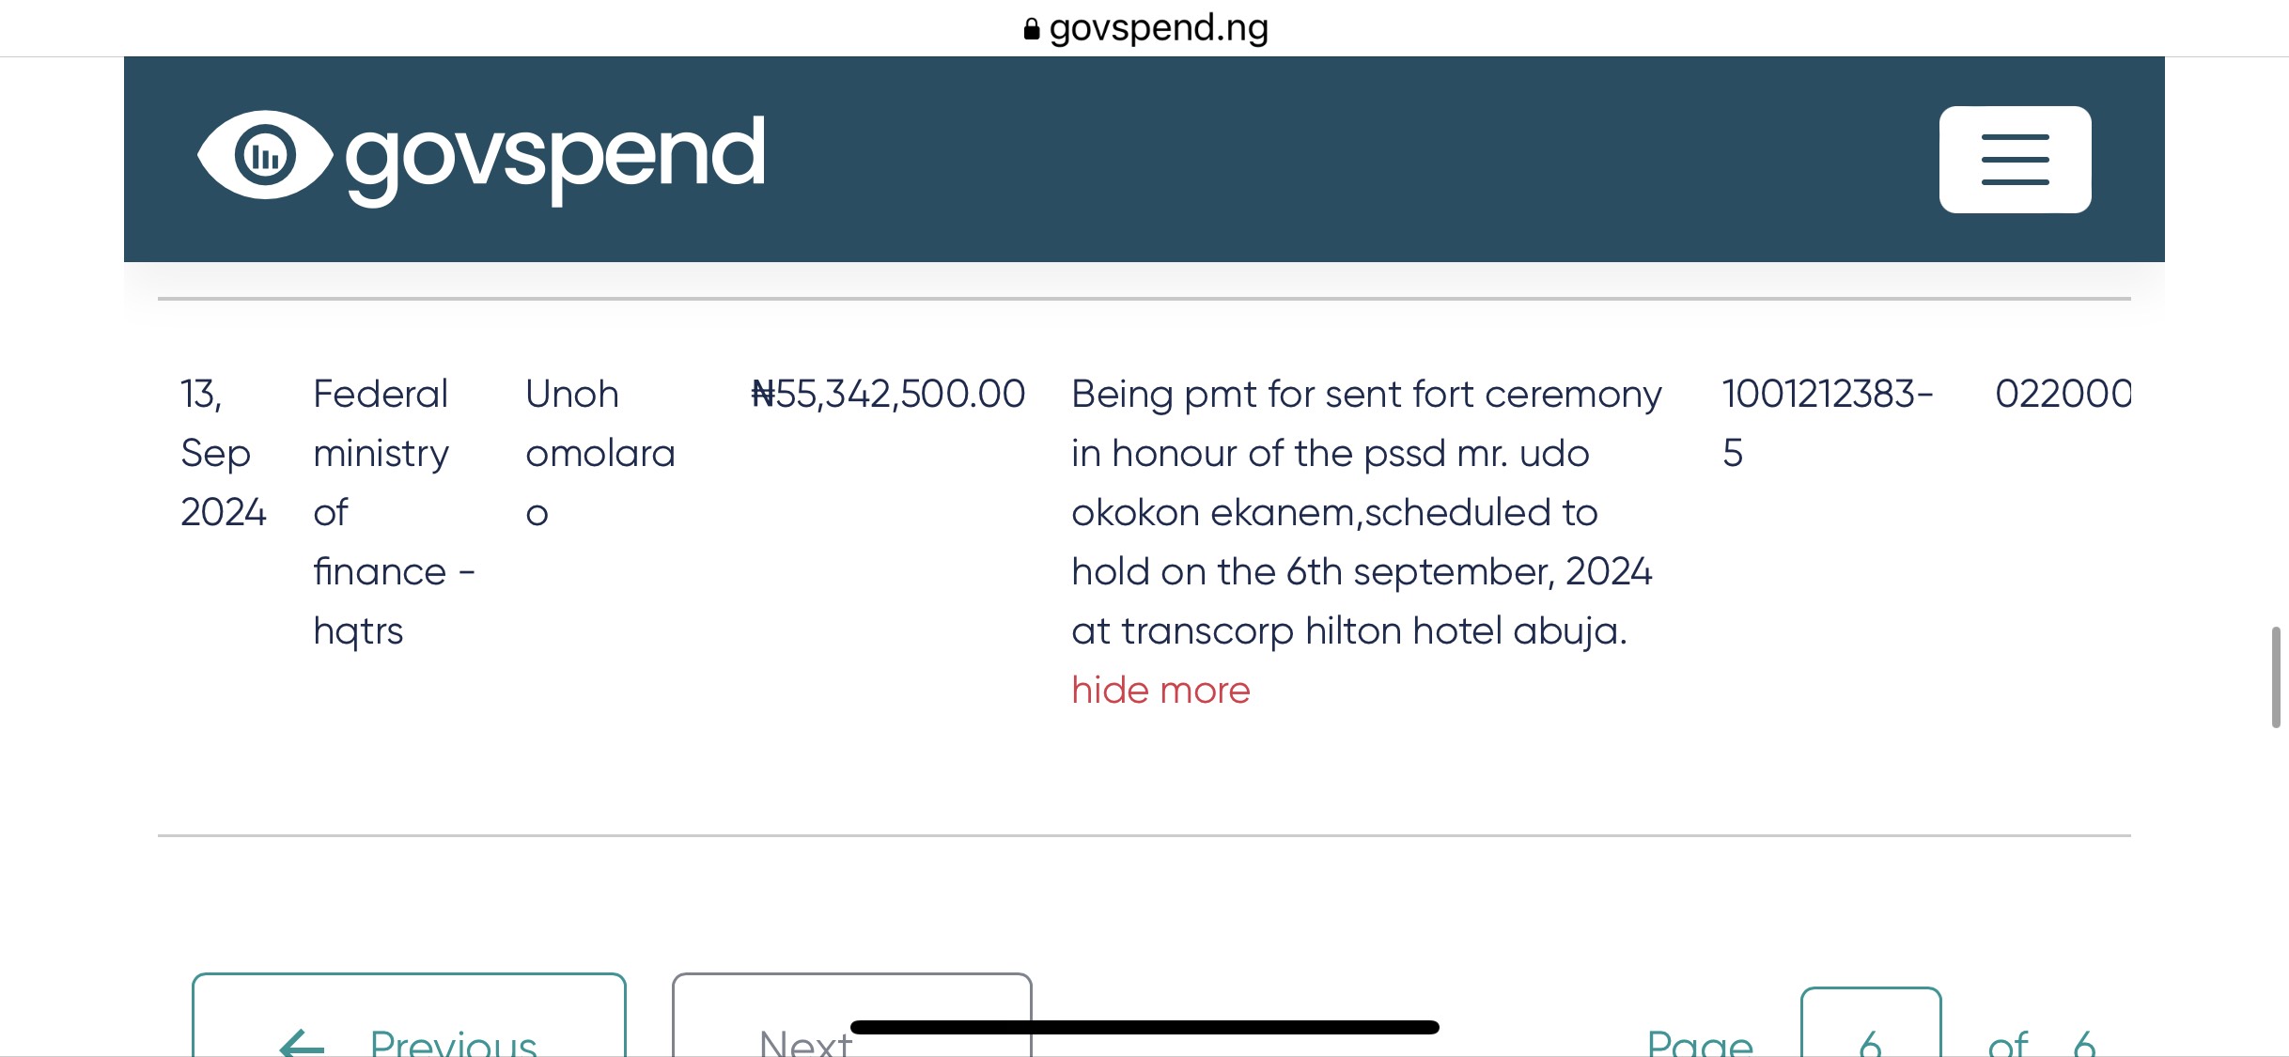Click the payment number 1001212383-5
The image size is (2289, 1057).
click(x=1828, y=423)
